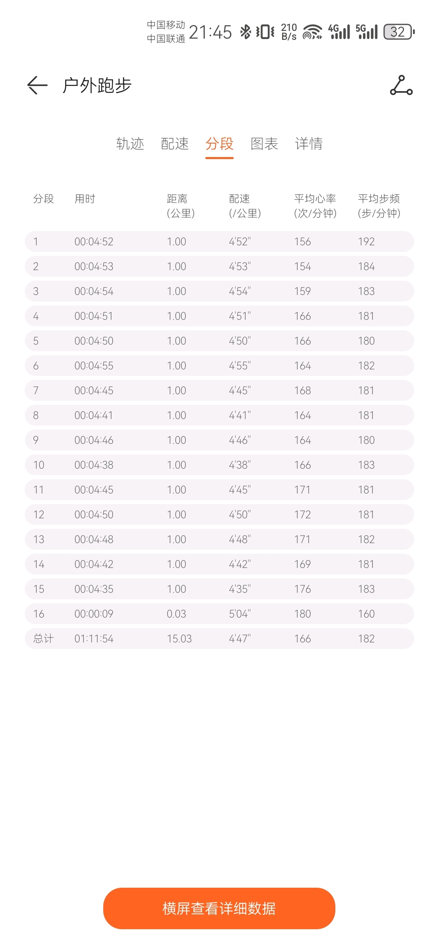Tap the back arrow icon
The width and height of the screenshot is (439, 952).
[37, 85]
